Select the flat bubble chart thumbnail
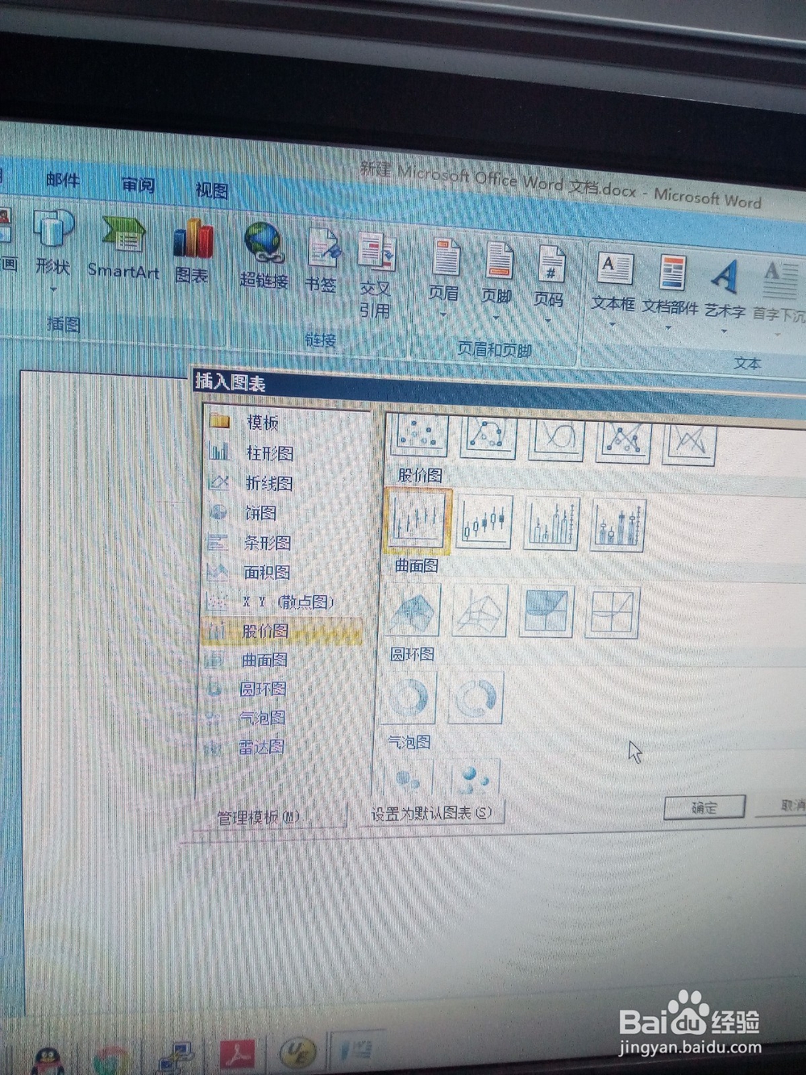 [x=408, y=777]
